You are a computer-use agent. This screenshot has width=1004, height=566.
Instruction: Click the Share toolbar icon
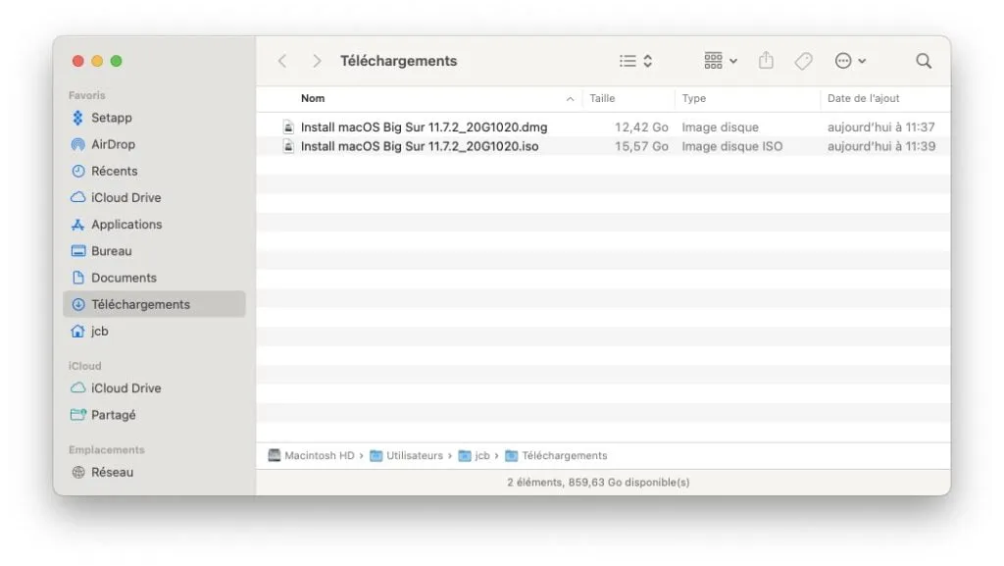[x=766, y=60]
